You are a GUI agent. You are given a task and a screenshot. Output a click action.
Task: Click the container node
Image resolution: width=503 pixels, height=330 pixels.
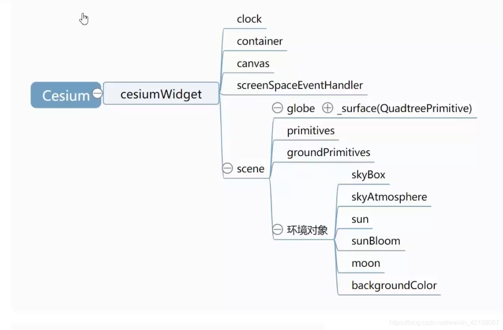[x=260, y=41]
